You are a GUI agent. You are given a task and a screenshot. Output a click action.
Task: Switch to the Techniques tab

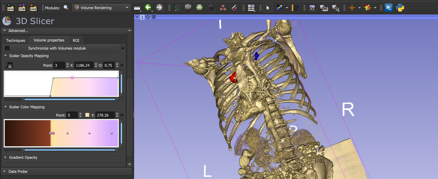(16, 41)
